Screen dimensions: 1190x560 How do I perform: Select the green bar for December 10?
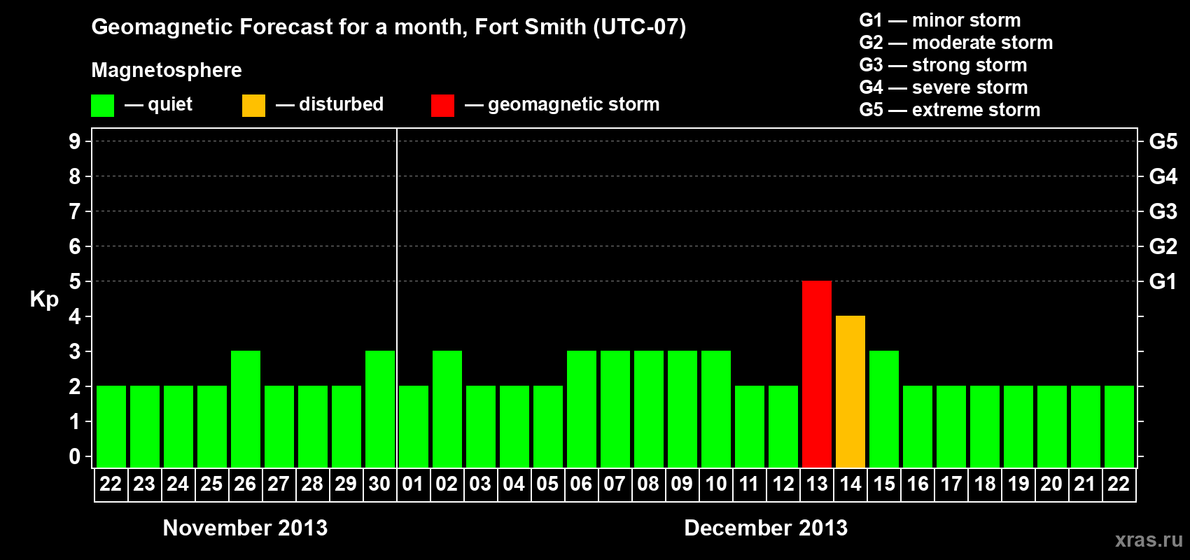pyautogui.click(x=716, y=409)
